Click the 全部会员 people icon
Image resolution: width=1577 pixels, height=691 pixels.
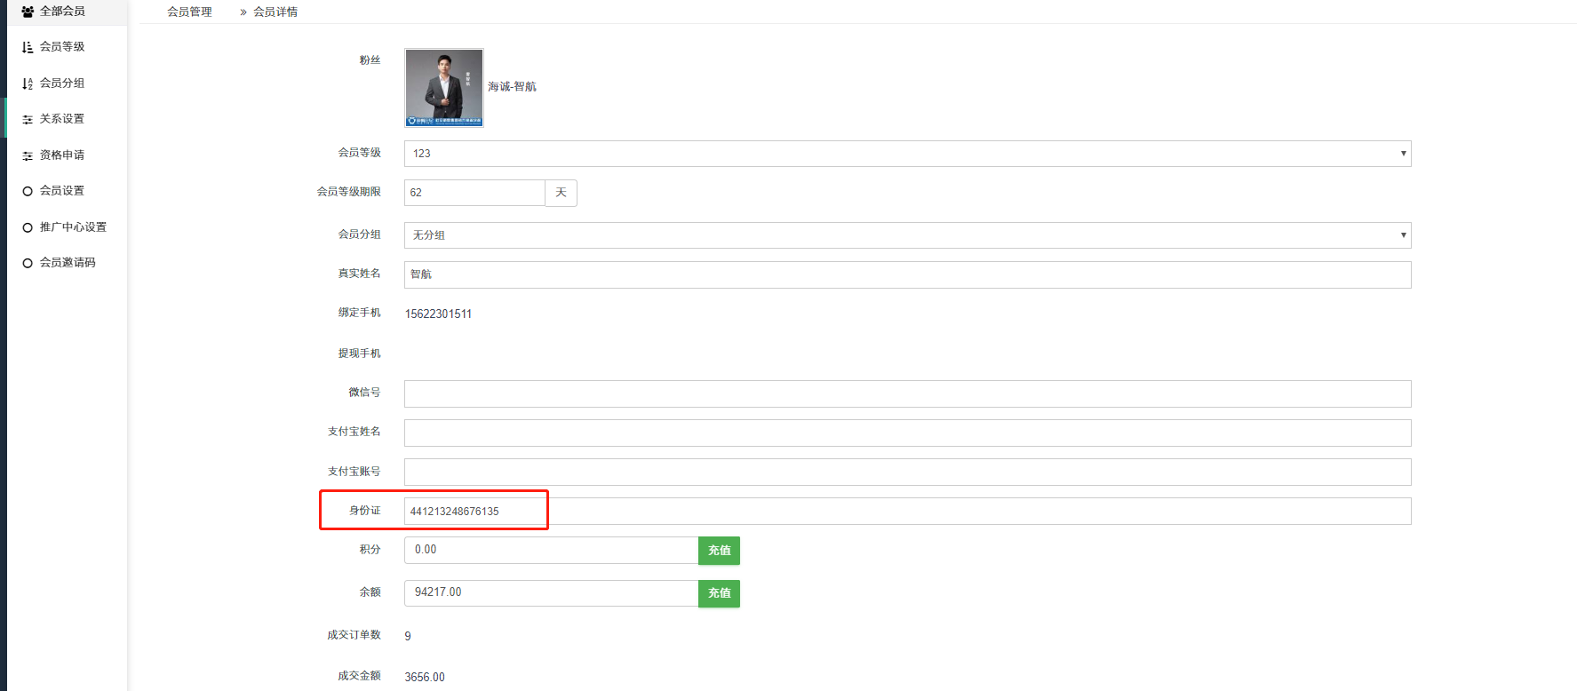click(x=28, y=12)
